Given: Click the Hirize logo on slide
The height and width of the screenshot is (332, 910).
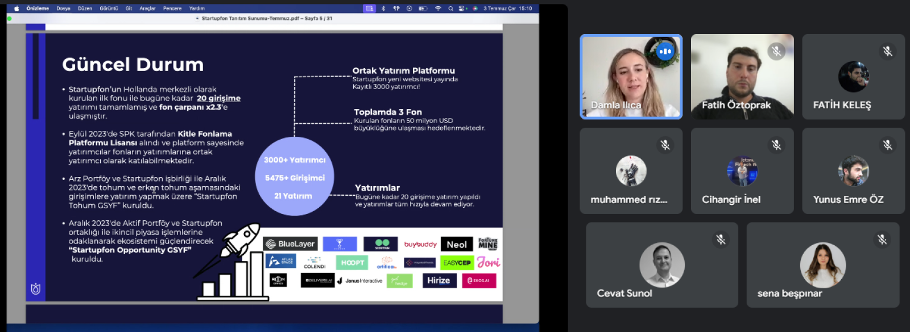Looking at the screenshot, I should tap(439, 280).
